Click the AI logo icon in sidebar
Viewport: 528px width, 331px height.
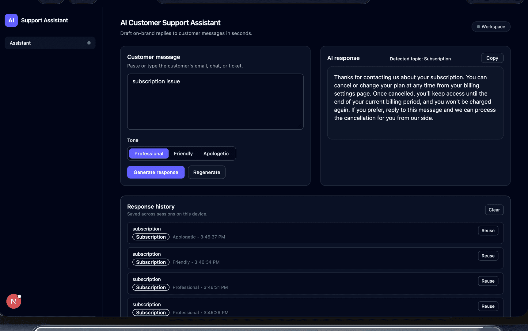(x=11, y=21)
